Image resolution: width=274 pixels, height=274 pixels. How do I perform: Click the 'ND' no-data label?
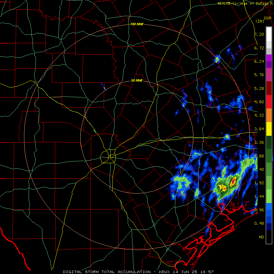(x=262, y=237)
